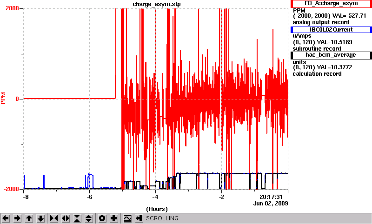Click the 0 y-axis tick value
Screen dimensions: 372x224
pyautogui.click(x=17, y=99)
